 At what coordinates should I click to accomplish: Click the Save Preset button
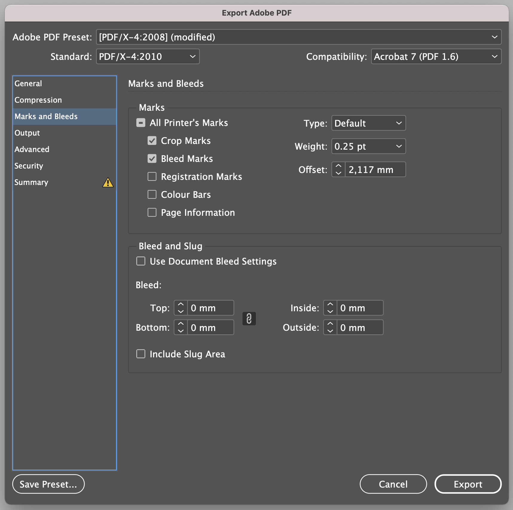pyautogui.click(x=48, y=484)
